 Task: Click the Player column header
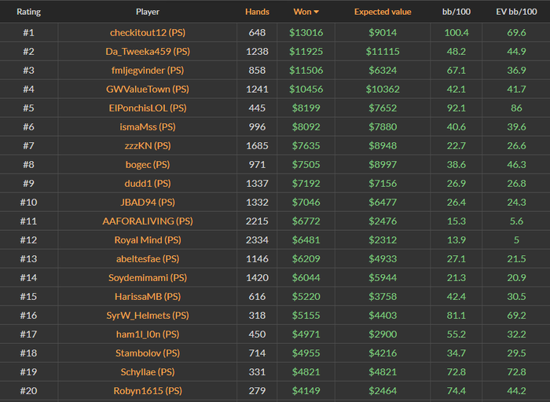[x=148, y=12]
